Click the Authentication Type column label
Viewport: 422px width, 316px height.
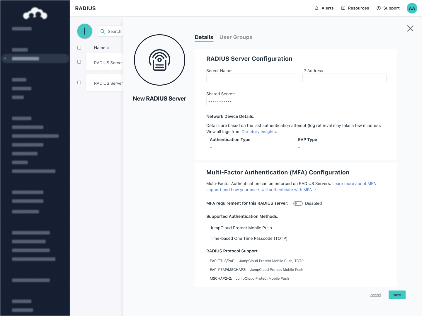pyautogui.click(x=230, y=140)
